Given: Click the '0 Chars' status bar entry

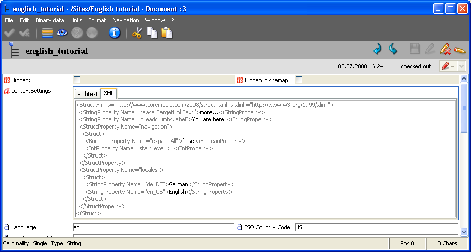Looking at the screenshot, I should click(x=447, y=243).
